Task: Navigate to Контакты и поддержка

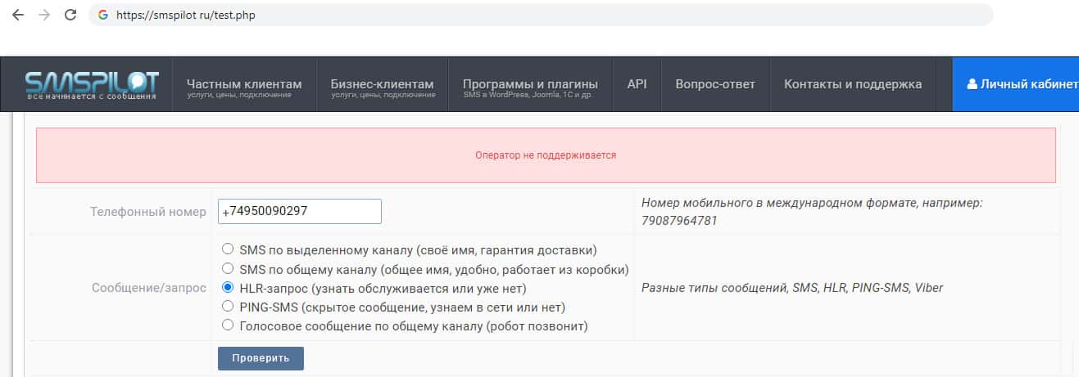Action: click(853, 84)
